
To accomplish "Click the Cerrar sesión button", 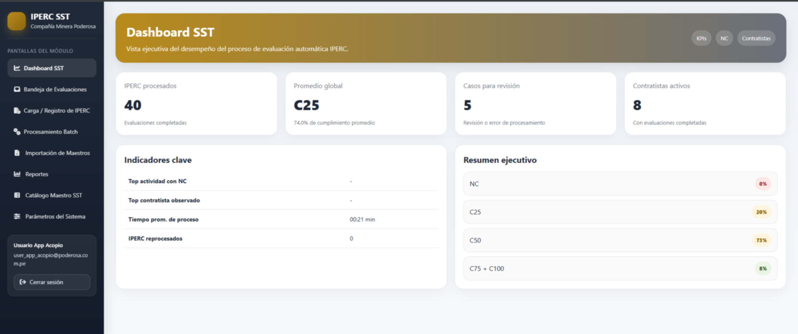I will click(x=52, y=282).
